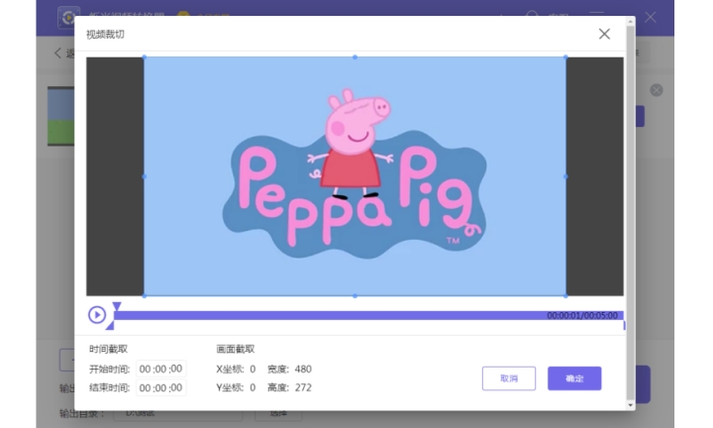The height and width of the screenshot is (428, 713).
Task: Click the 确定 button
Action: (x=574, y=378)
